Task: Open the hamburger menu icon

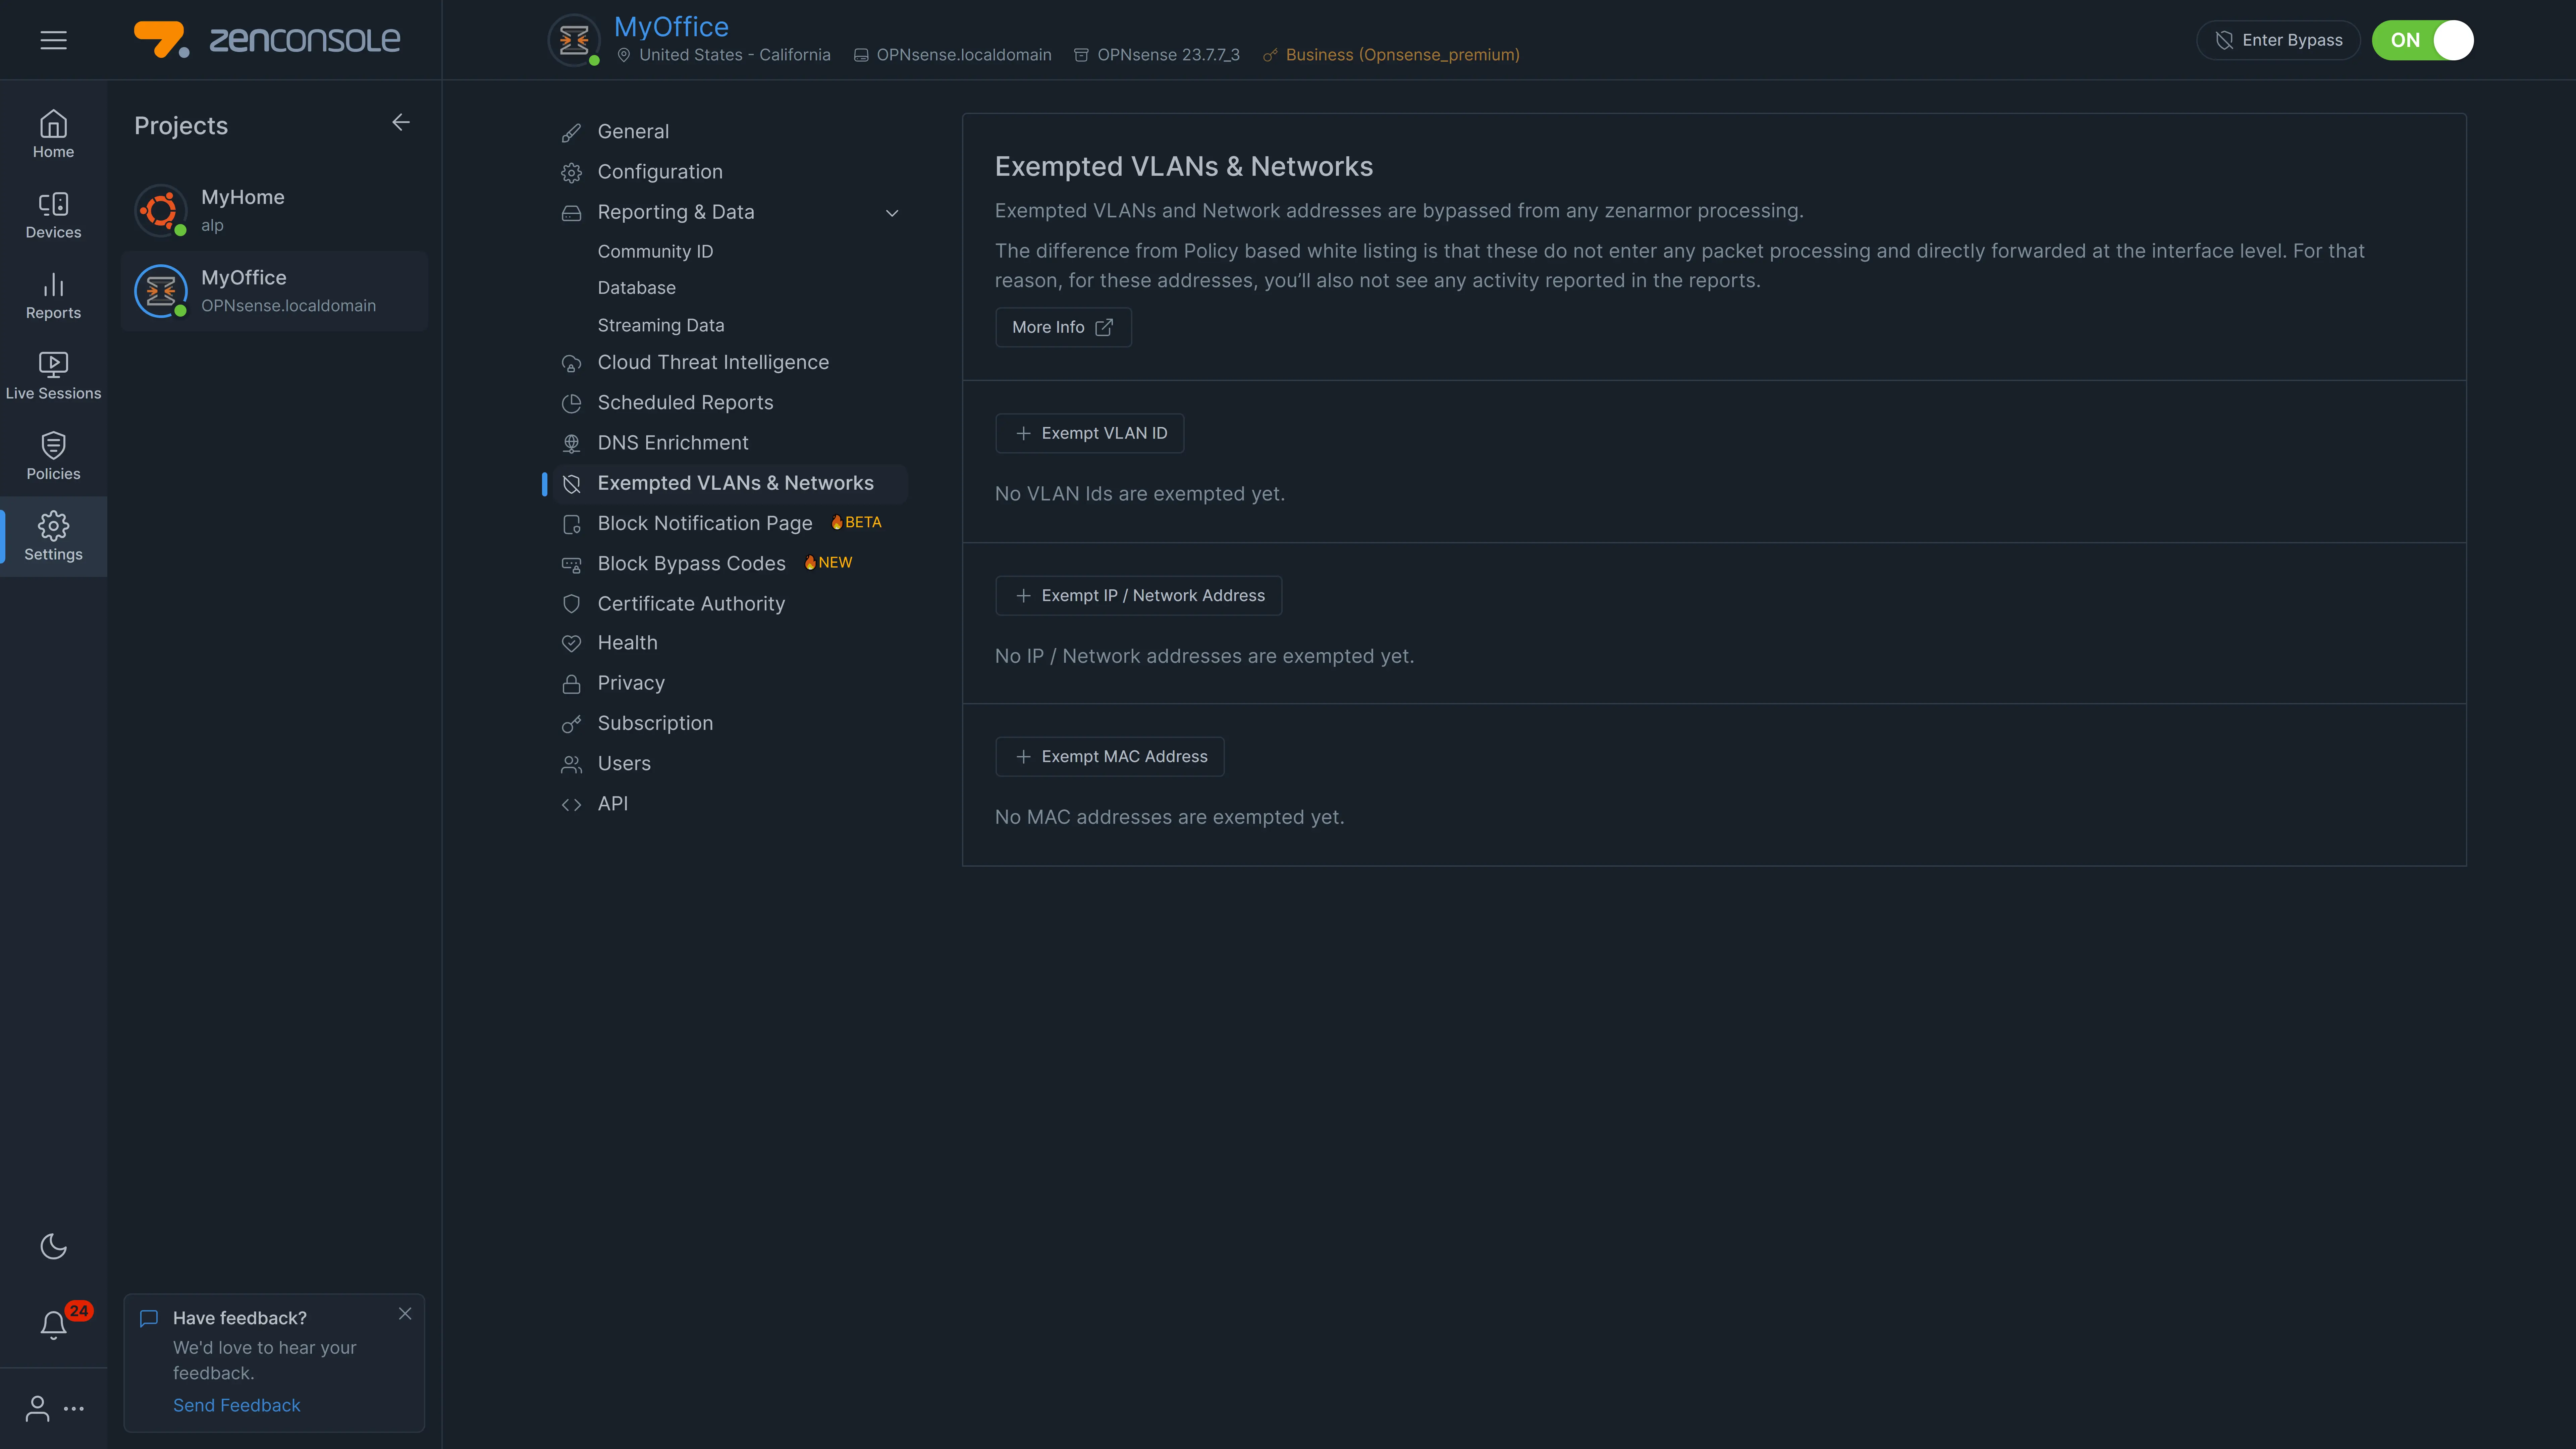Action: (53, 40)
